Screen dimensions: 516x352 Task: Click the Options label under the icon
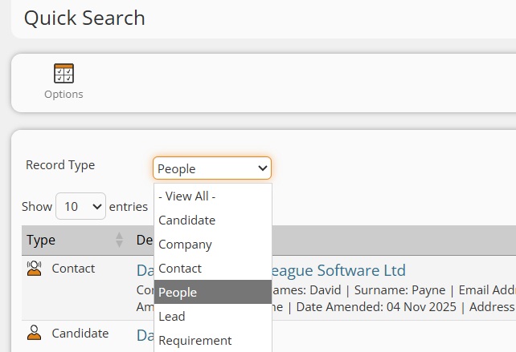click(x=63, y=94)
